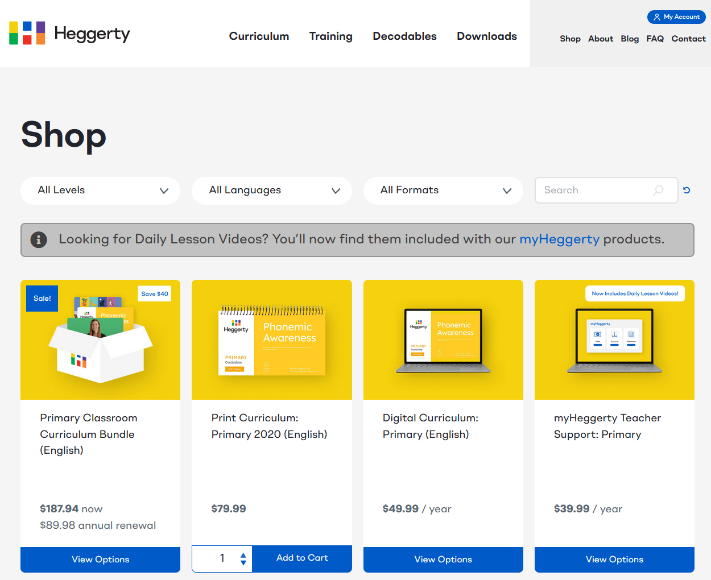Click the myHeggerty Teacher Support: Primary title
711x580 pixels.
pos(607,426)
